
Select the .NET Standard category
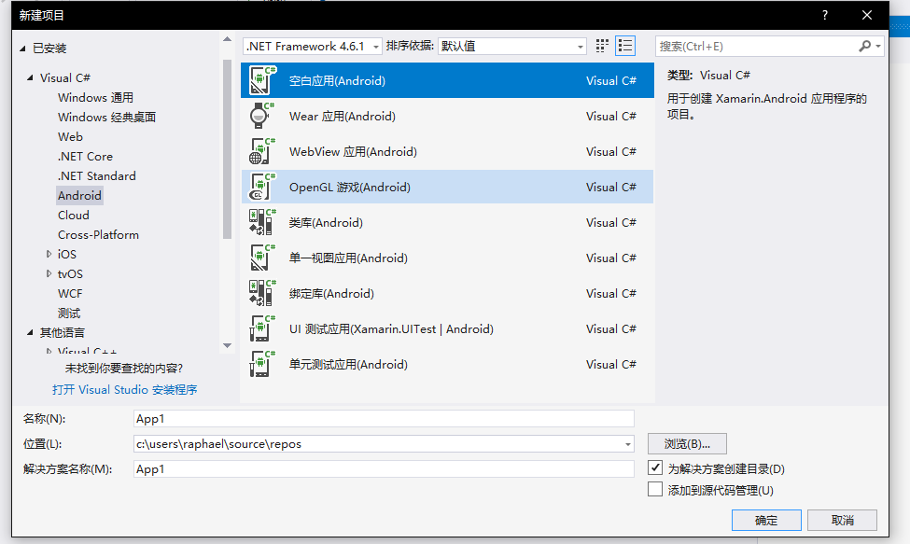coord(97,175)
